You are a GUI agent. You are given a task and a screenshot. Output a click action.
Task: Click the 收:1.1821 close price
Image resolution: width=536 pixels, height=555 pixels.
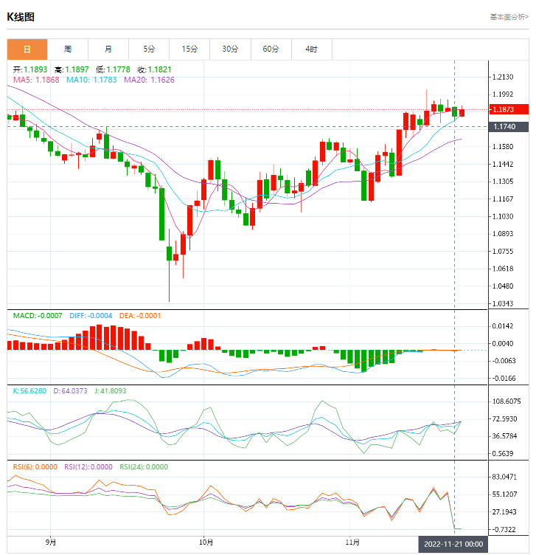[x=155, y=69]
